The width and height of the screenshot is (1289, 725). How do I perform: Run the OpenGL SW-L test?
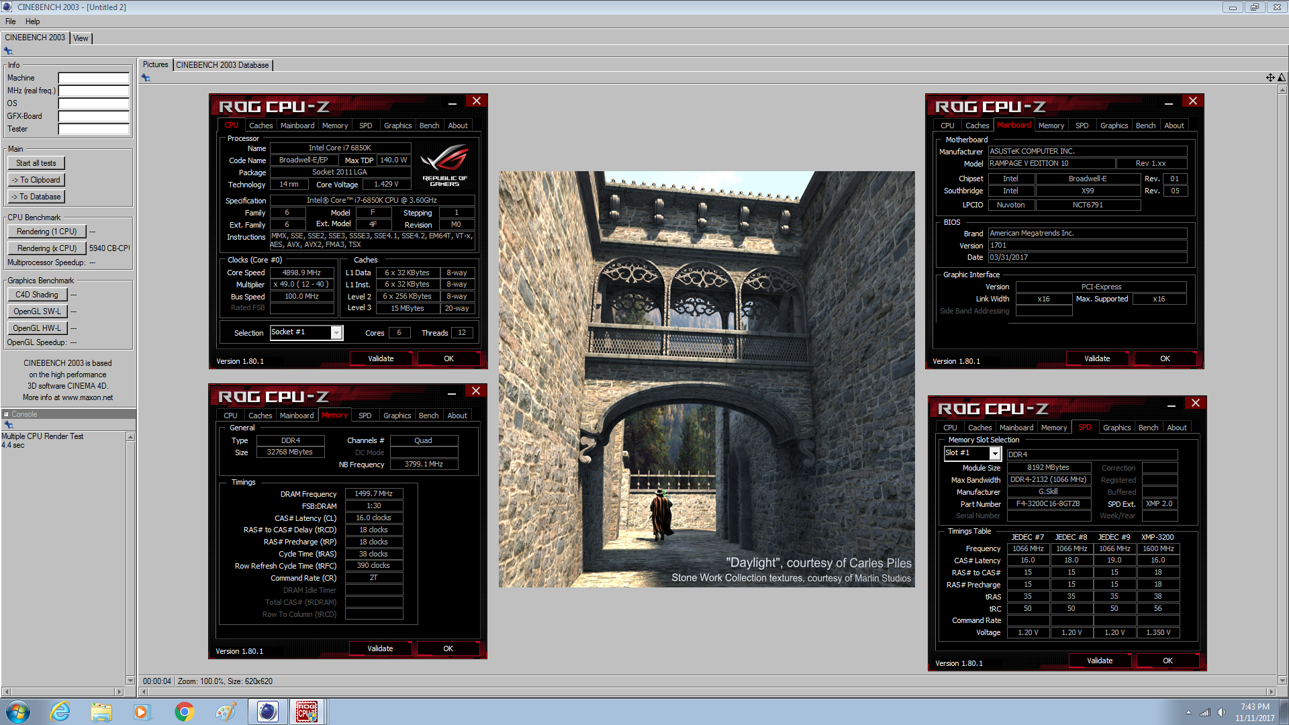click(37, 311)
